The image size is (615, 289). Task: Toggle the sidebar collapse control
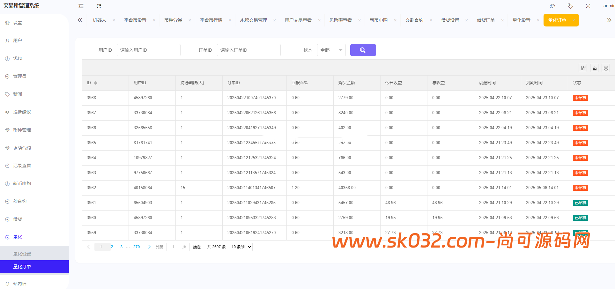coord(81,6)
